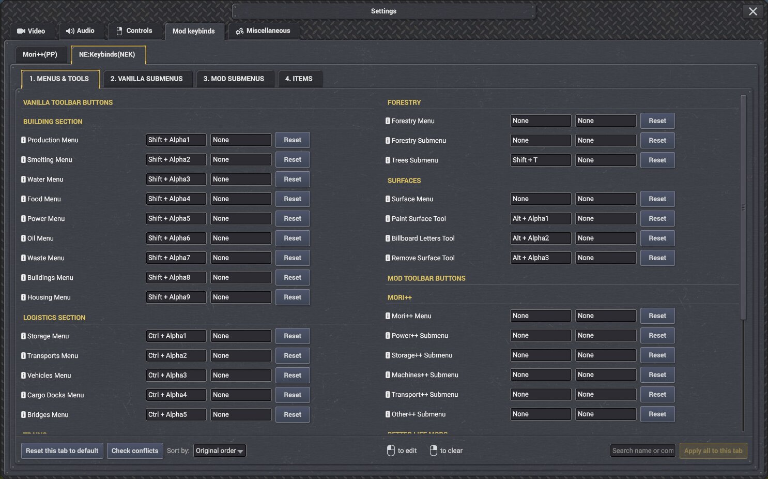Reset the Storage Menu keybind
The width and height of the screenshot is (768, 479).
click(x=293, y=336)
